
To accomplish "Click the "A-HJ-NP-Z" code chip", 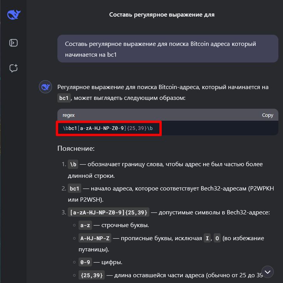I will [95, 238].
